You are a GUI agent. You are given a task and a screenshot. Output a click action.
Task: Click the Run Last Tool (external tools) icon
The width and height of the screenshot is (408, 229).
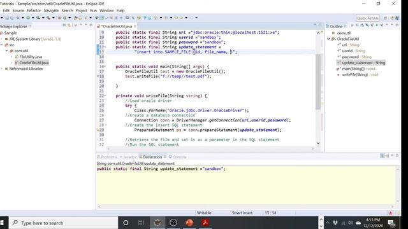48,18
